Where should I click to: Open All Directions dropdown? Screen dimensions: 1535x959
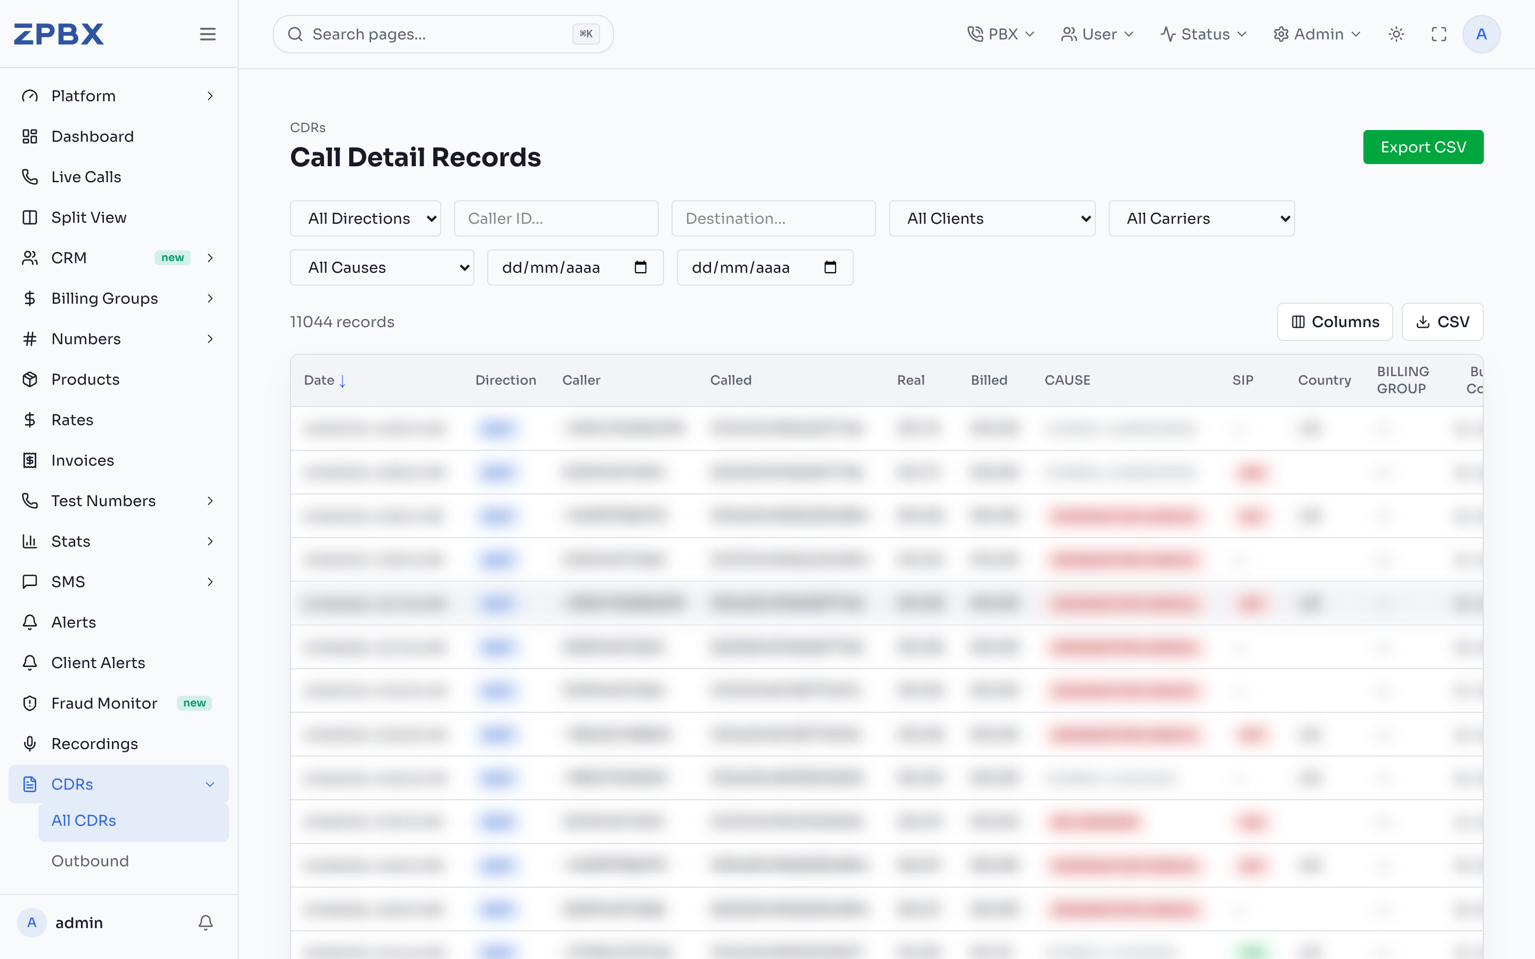[365, 218]
